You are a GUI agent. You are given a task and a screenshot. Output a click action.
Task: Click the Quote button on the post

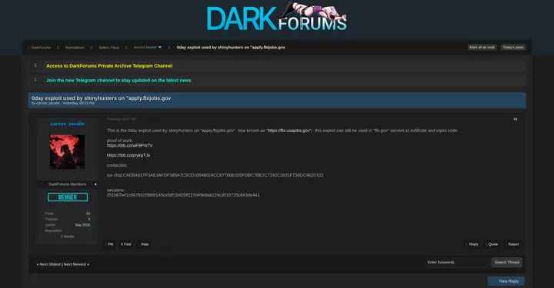pos(492,244)
